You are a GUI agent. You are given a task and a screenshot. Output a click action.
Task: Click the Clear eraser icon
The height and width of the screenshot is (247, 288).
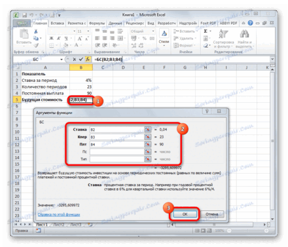tap(206, 45)
